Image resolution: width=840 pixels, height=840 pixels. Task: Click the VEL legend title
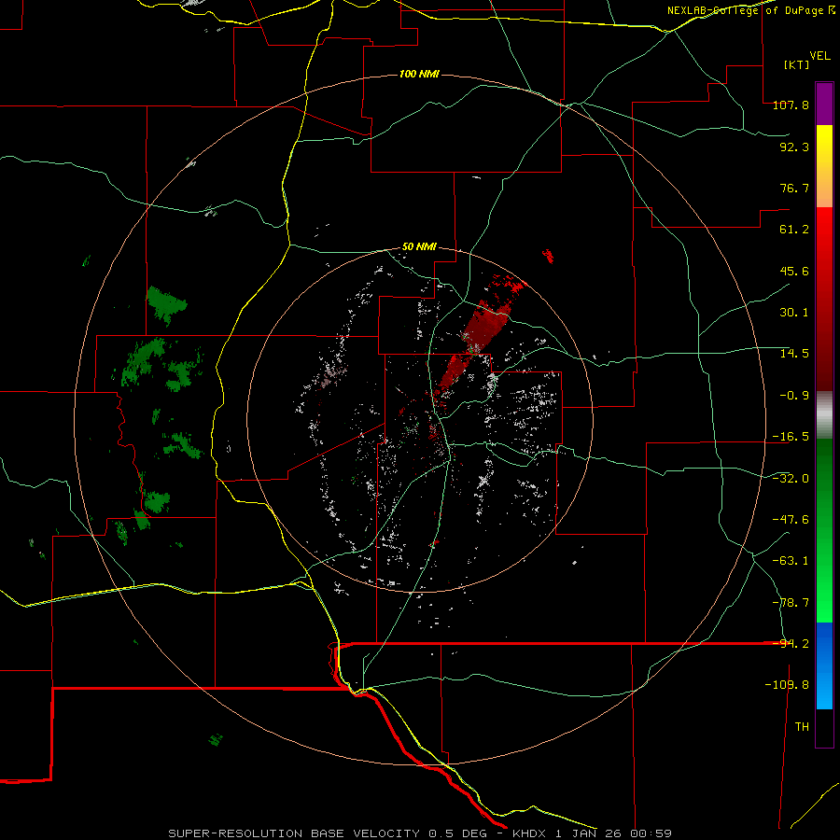(819, 55)
